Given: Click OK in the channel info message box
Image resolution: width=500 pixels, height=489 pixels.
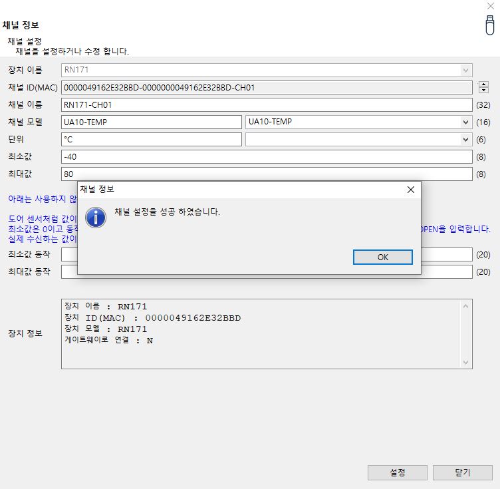Looking at the screenshot, I should pyautogui.click(x=383, y=257).
